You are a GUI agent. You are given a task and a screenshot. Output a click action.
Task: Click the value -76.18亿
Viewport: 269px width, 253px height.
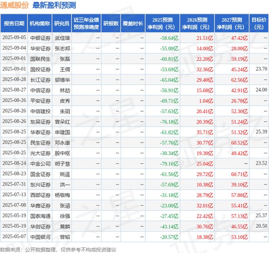tap(169, 122)
